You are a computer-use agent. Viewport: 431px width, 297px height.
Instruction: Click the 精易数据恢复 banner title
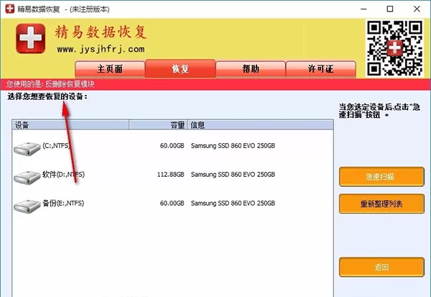pyautogui.click(x=101, y=32)
